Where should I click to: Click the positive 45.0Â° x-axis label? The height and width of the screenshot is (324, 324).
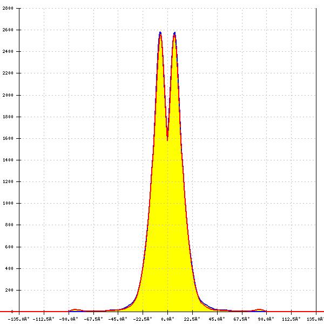click(217, 319)
